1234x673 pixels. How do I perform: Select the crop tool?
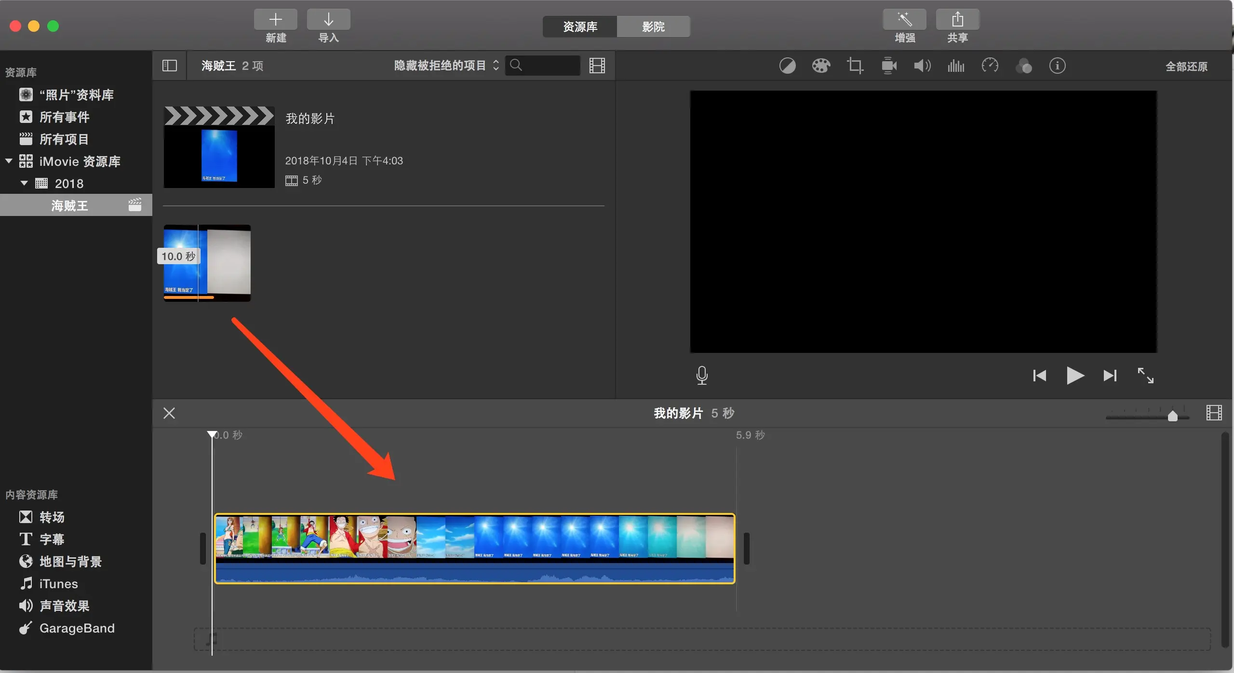(855, 66)
